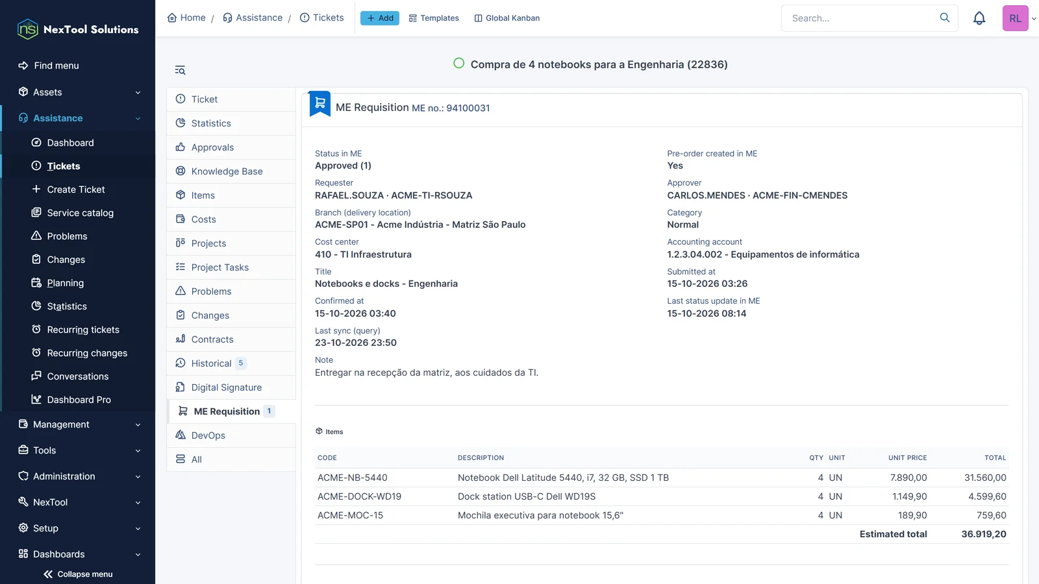Open the Service catalog sidebar item
This screenshot has height=584, width=1039.
point(80,213)
